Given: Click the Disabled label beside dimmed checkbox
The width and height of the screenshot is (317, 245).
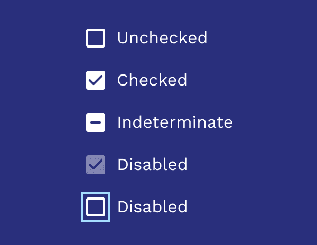Looking at the screenshot, I should tap(152, 165).
